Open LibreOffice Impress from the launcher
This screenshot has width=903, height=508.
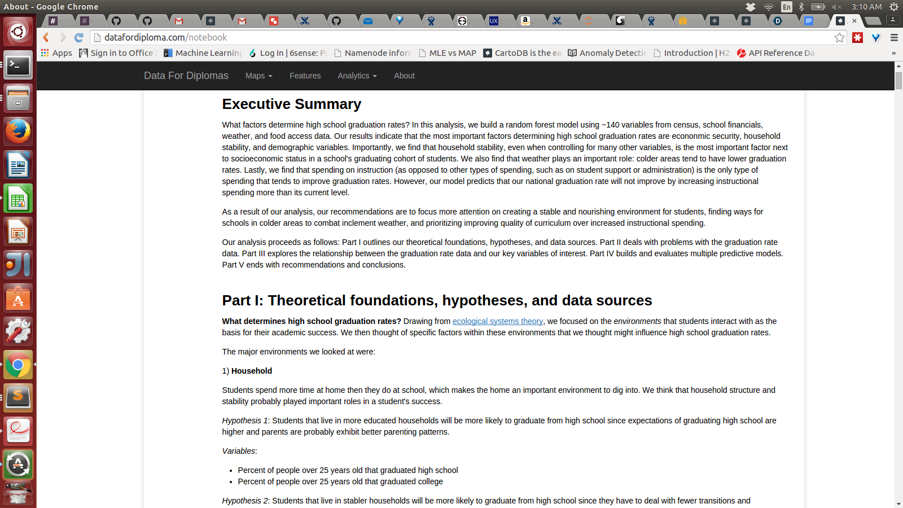(x=18, y=231)
